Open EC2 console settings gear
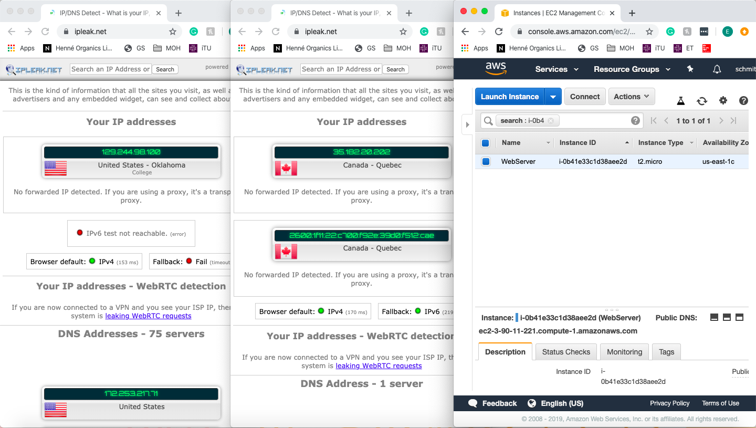Image resolution: width=756 pixels, height=428 pixels. pyautogui.click(x=723, y=101)
